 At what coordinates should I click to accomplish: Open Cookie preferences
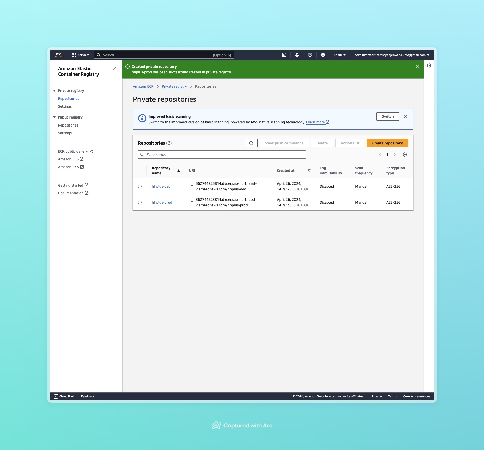[x=417, y=396]
